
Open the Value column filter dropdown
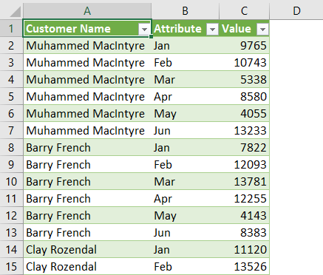262,30
